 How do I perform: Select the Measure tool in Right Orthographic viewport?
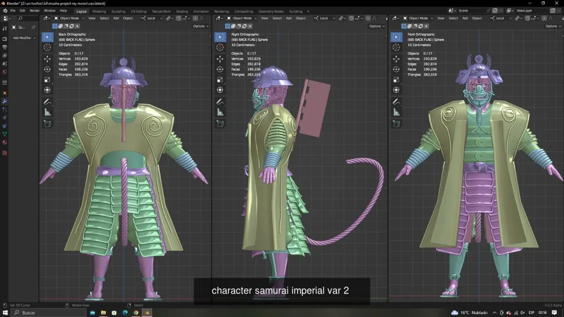coord(220,112)
